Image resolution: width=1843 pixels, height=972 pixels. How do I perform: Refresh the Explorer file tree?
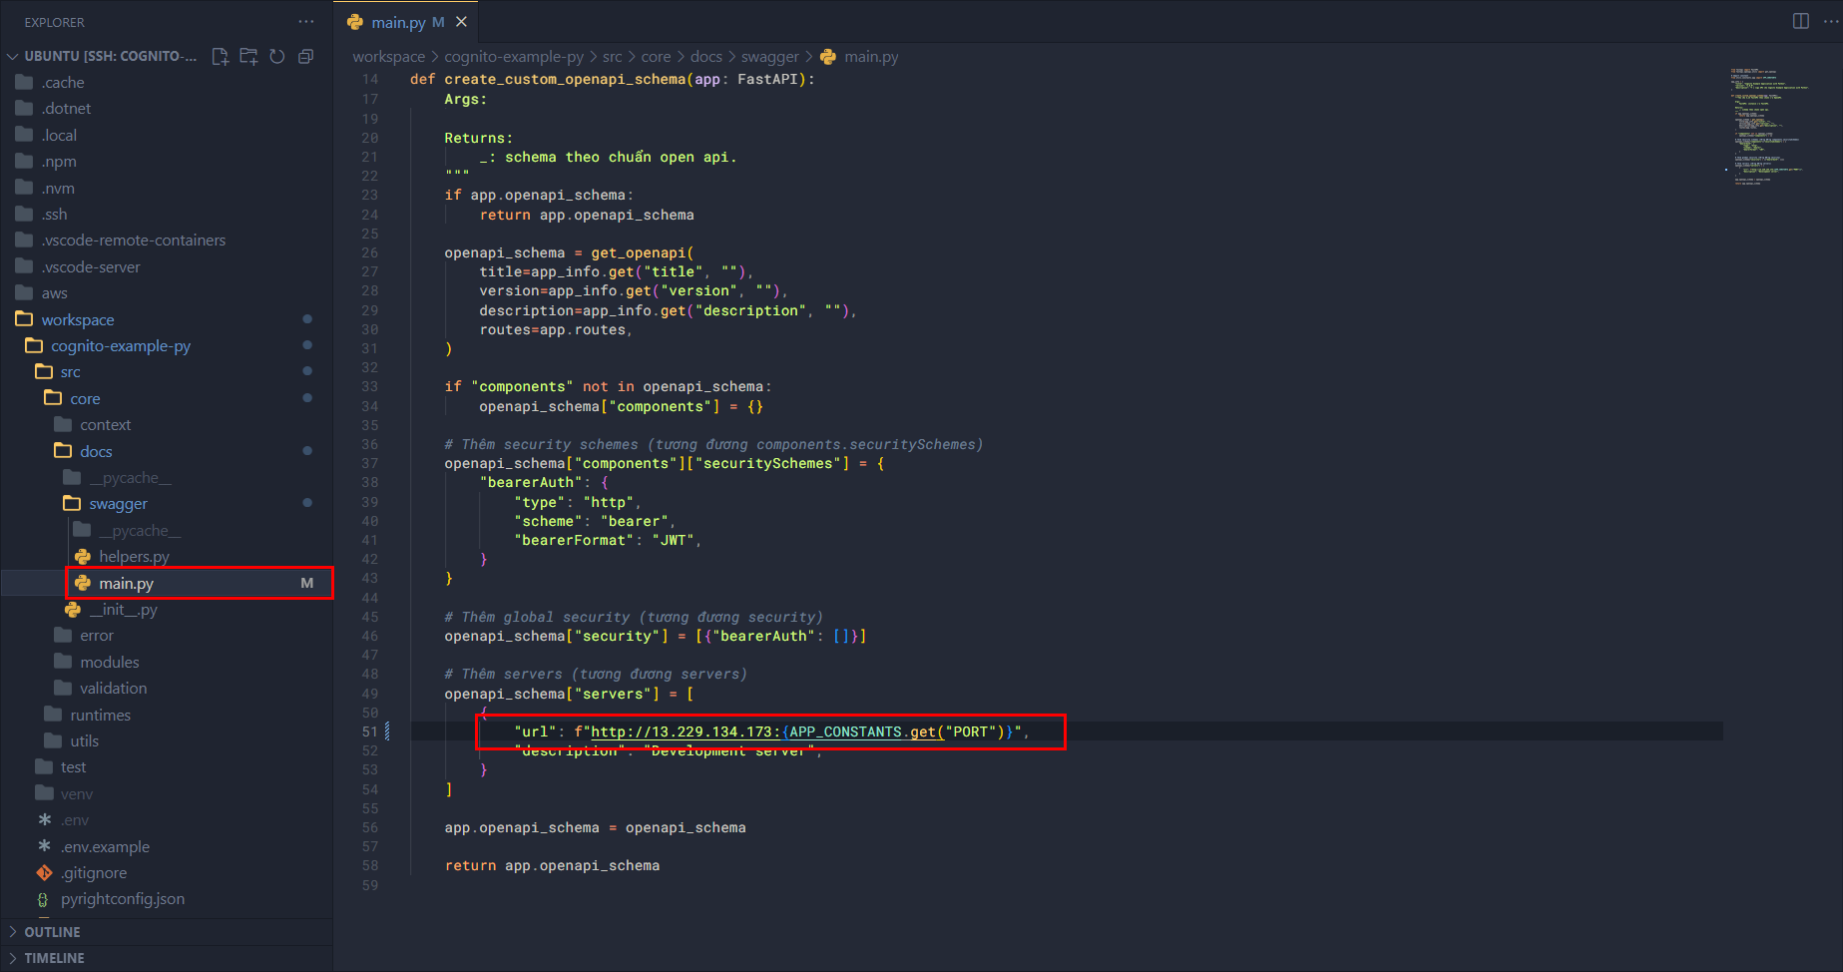[277, 57]
